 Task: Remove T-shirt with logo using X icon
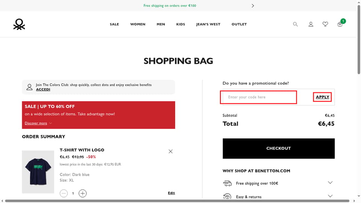(x=170, y=151)
